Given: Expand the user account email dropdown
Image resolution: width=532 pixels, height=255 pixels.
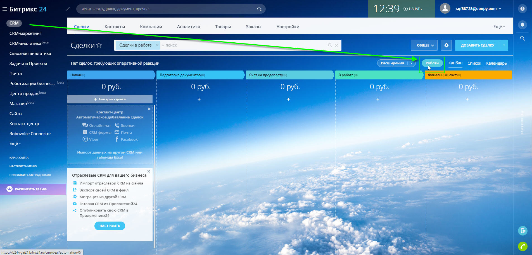Looking at the screenshot, I should pos(478,9).
